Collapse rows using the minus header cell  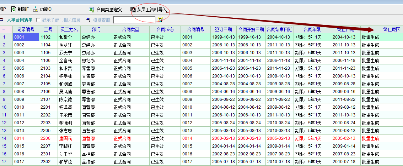pyautogui.click(x=4, y=29)
